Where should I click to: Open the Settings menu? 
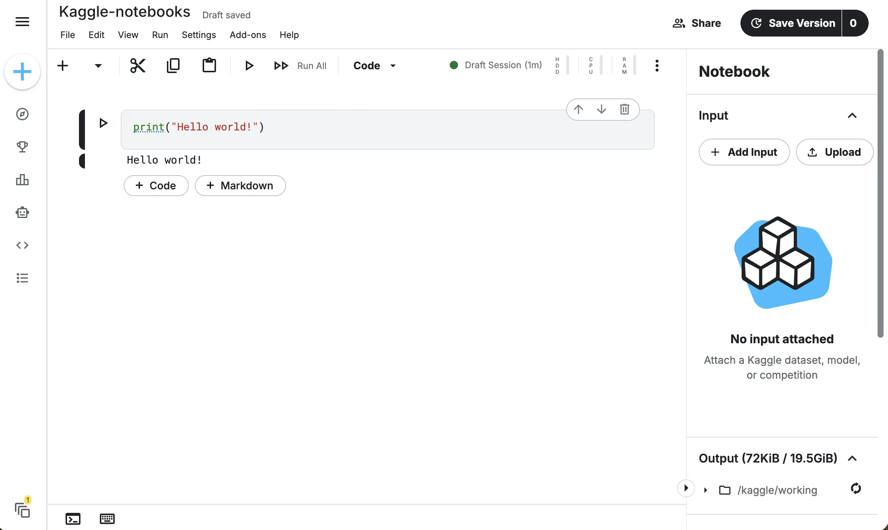[199, 35]
